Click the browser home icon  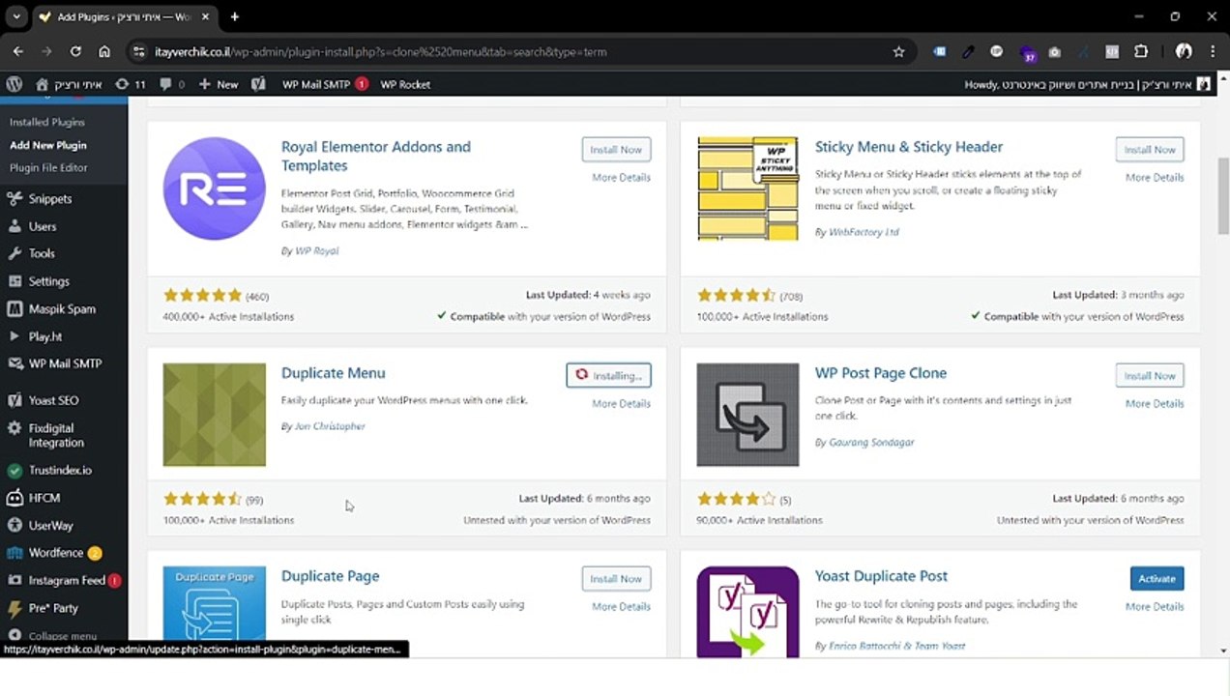104,51
